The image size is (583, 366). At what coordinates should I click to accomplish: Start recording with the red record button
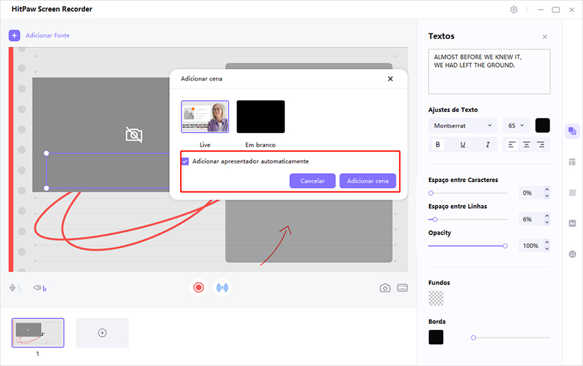click(198, 288)
